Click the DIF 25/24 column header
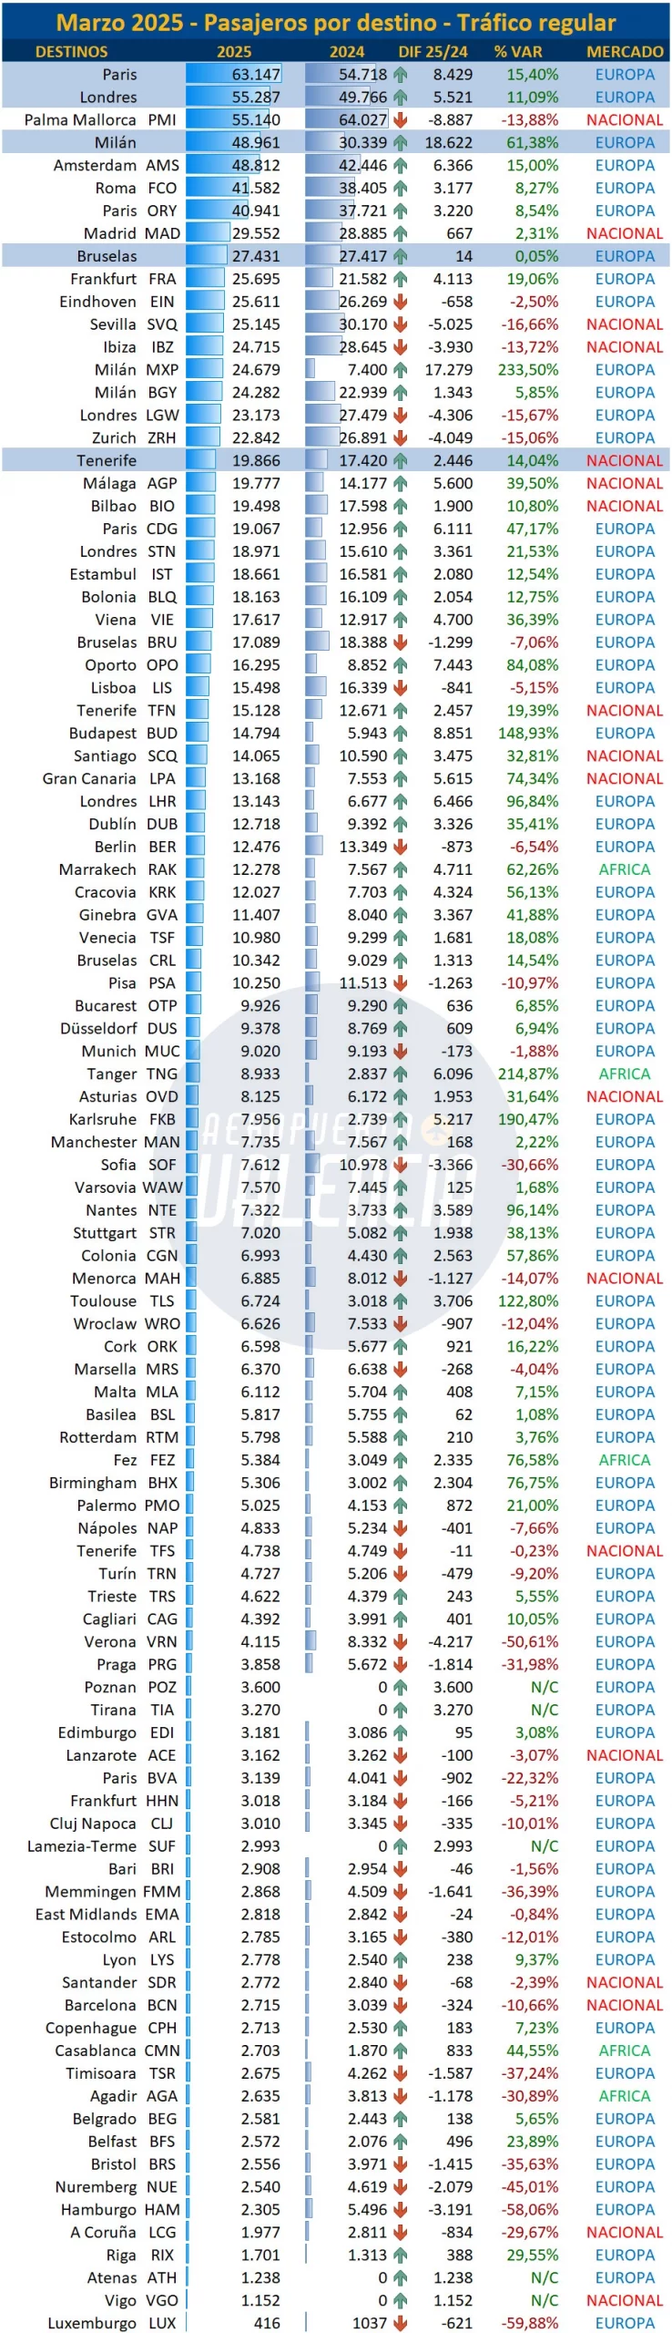The height and width of the screenshot is (2333, 672). 433,52
